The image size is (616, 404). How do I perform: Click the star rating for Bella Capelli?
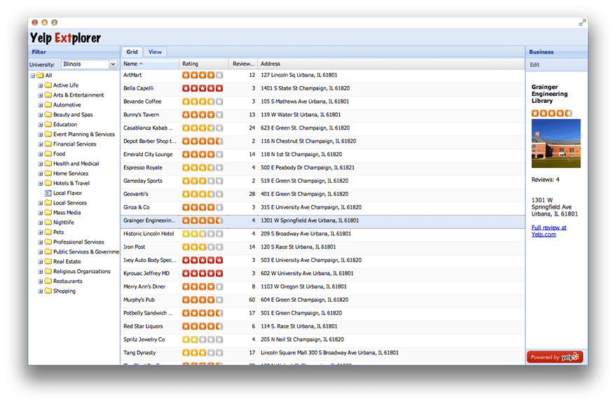pyautogui.click(x=203, y=88)
